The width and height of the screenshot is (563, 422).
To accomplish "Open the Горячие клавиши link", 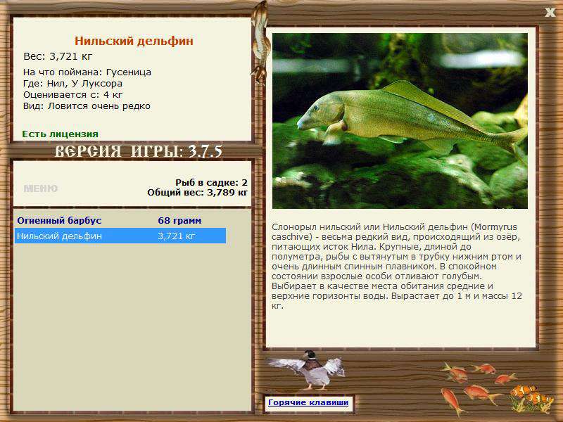I will (x=308, y=402).
